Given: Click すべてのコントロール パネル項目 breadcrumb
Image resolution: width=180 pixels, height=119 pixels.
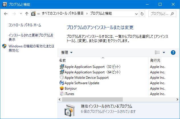Looking at the screenshot, I should tap(63, 13).
